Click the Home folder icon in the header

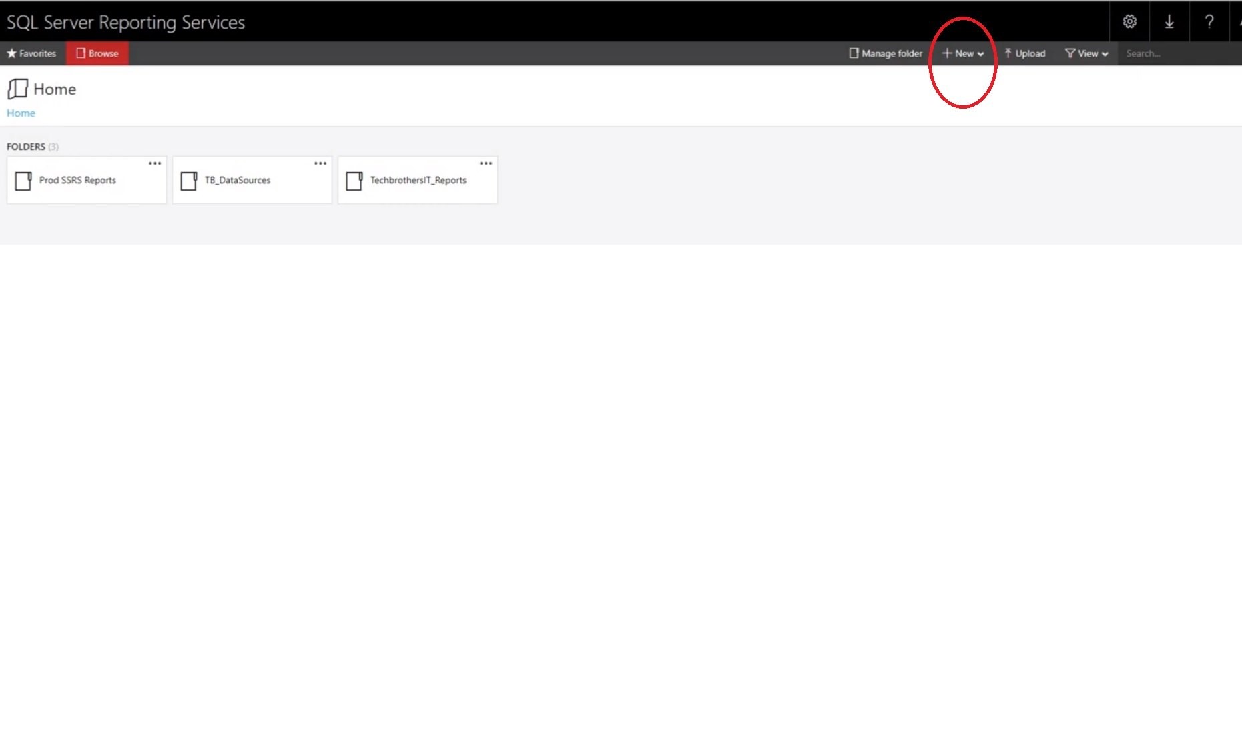coord(17,88)
